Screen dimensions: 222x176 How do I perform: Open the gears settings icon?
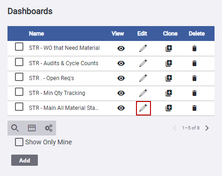point(49,128)
